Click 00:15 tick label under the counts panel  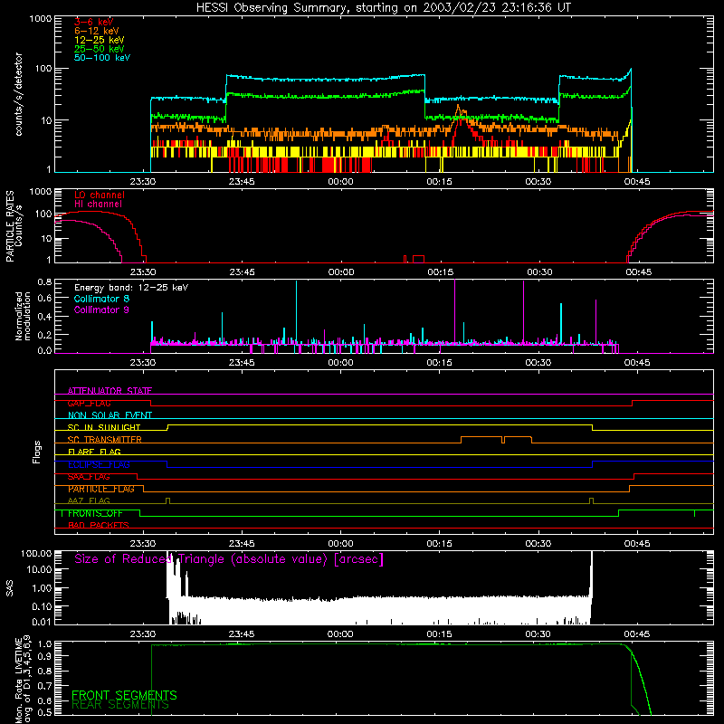coord(440,182)
